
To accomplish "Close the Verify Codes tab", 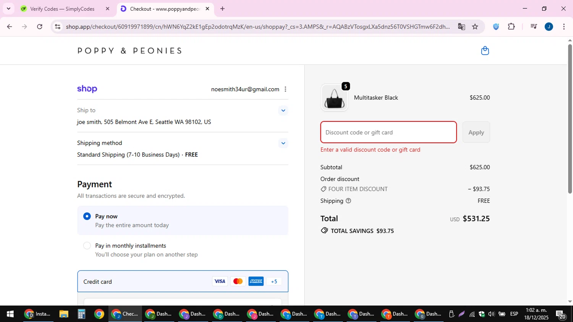I will [x=107, y=8].
